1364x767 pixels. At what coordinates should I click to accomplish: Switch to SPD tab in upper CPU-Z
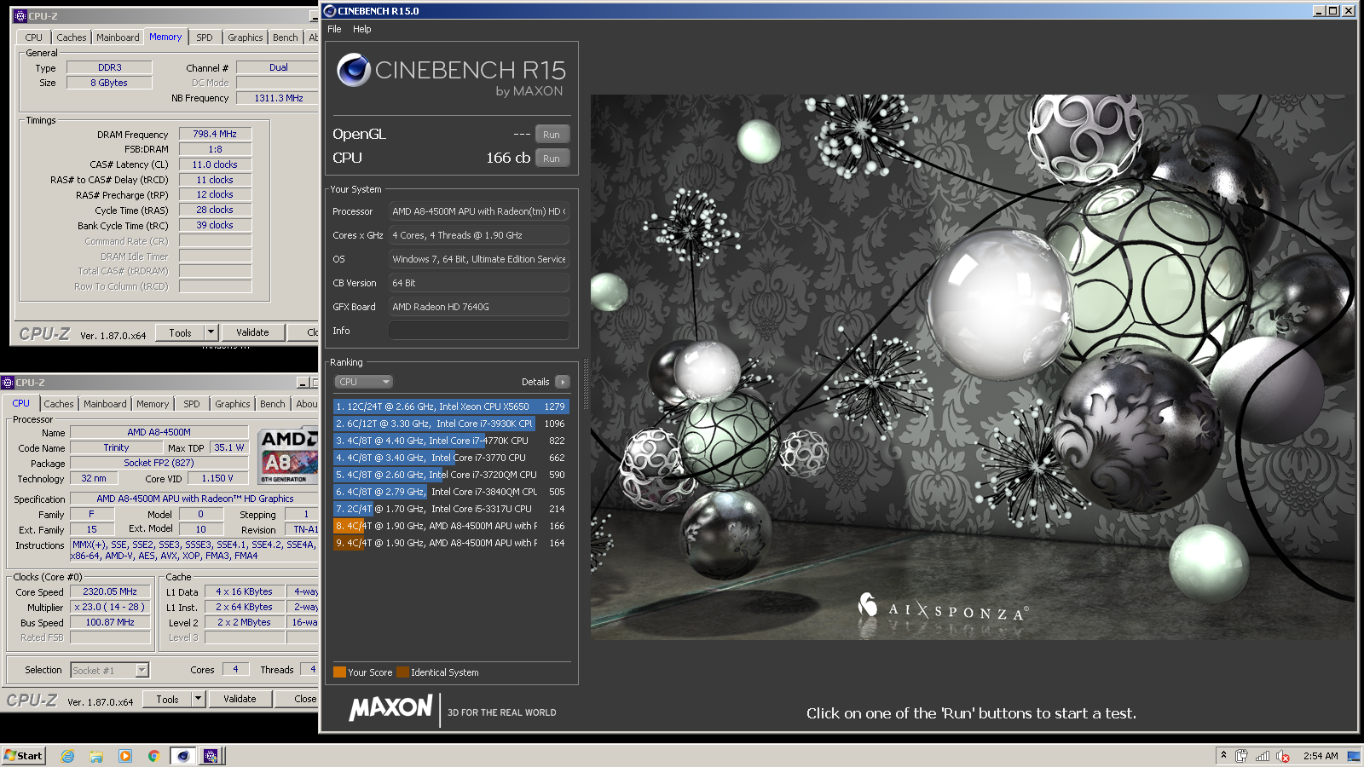click(205, 37)
